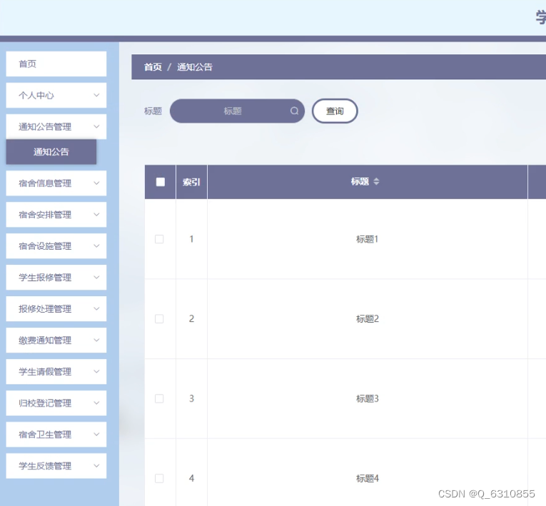The height and width of the screenshot is (506, 546).
Task: Expand the 归校登记管理 chevron
Action: pos(96,403)
